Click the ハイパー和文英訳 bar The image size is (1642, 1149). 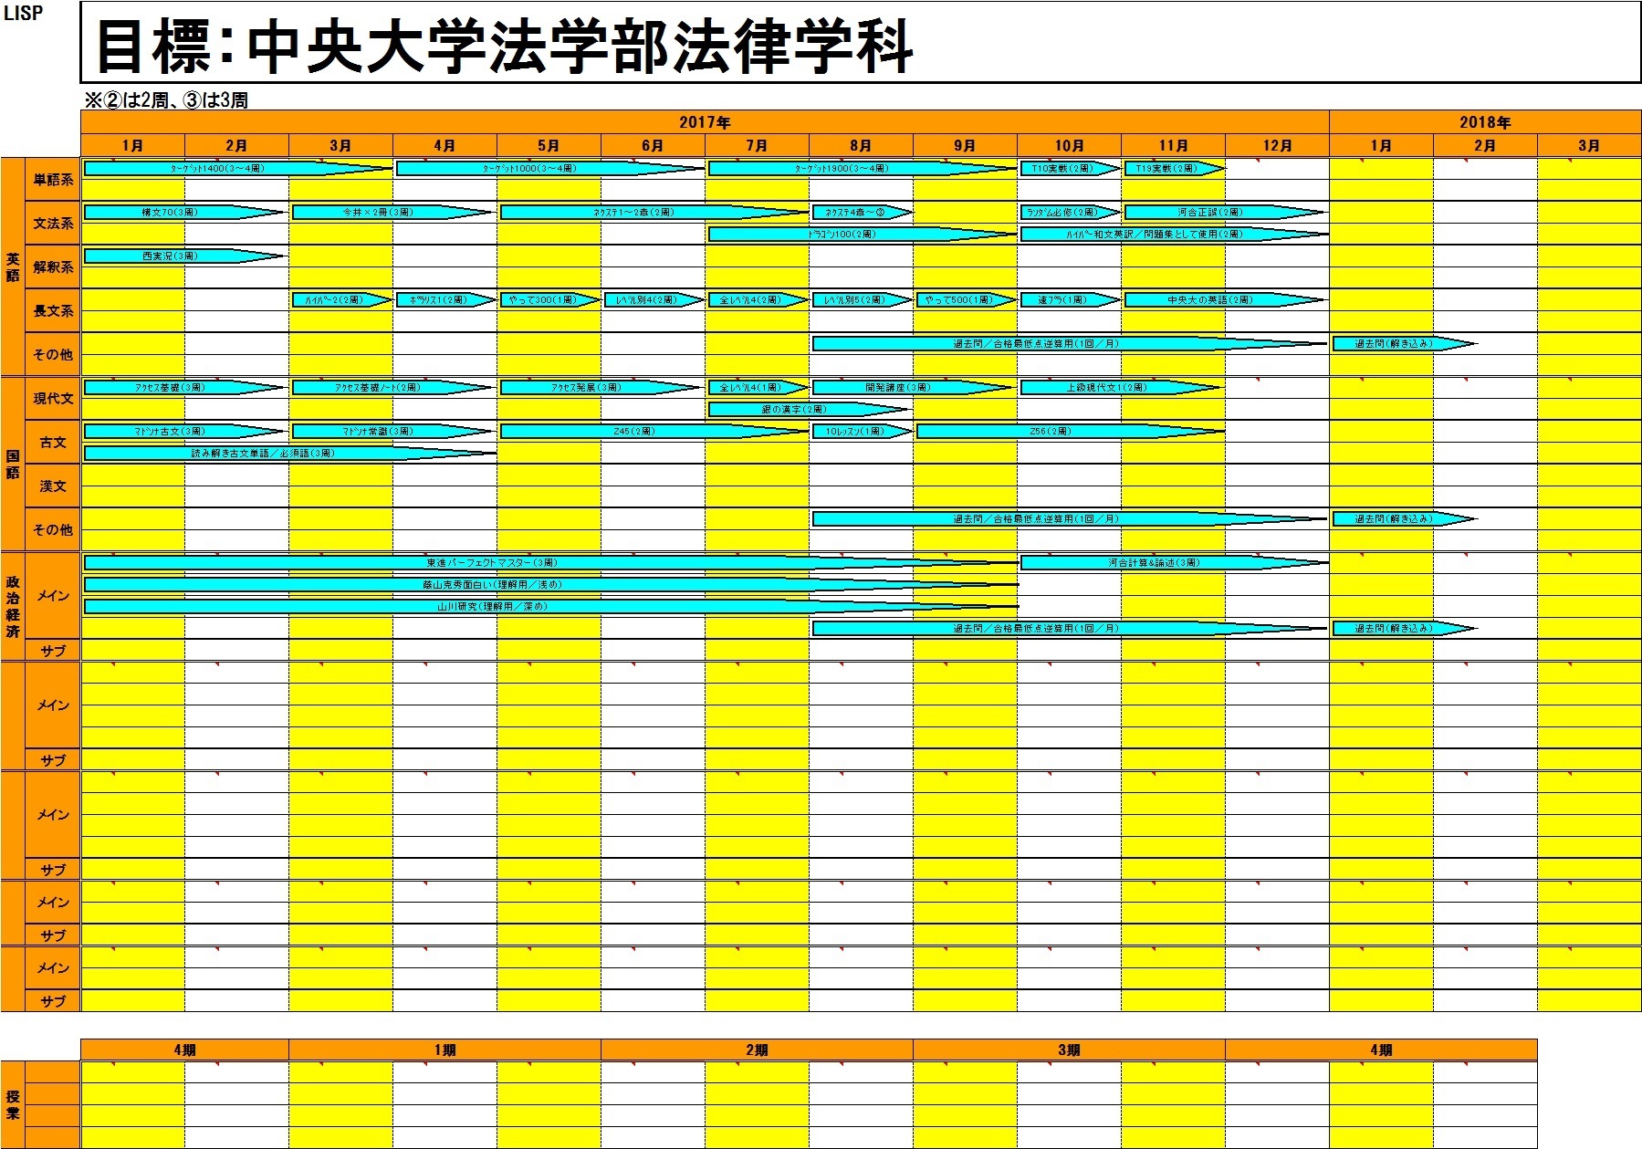point(1173,235)
